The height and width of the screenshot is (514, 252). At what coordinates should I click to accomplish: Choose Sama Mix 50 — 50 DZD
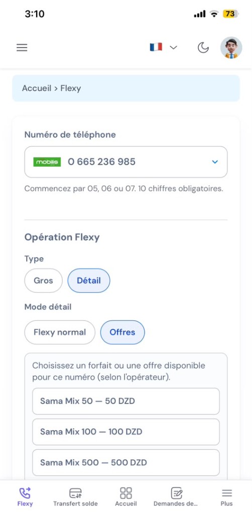[126, 401]
